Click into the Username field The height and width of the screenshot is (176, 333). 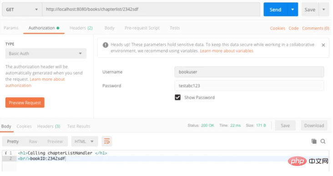[x=249, y=72]
